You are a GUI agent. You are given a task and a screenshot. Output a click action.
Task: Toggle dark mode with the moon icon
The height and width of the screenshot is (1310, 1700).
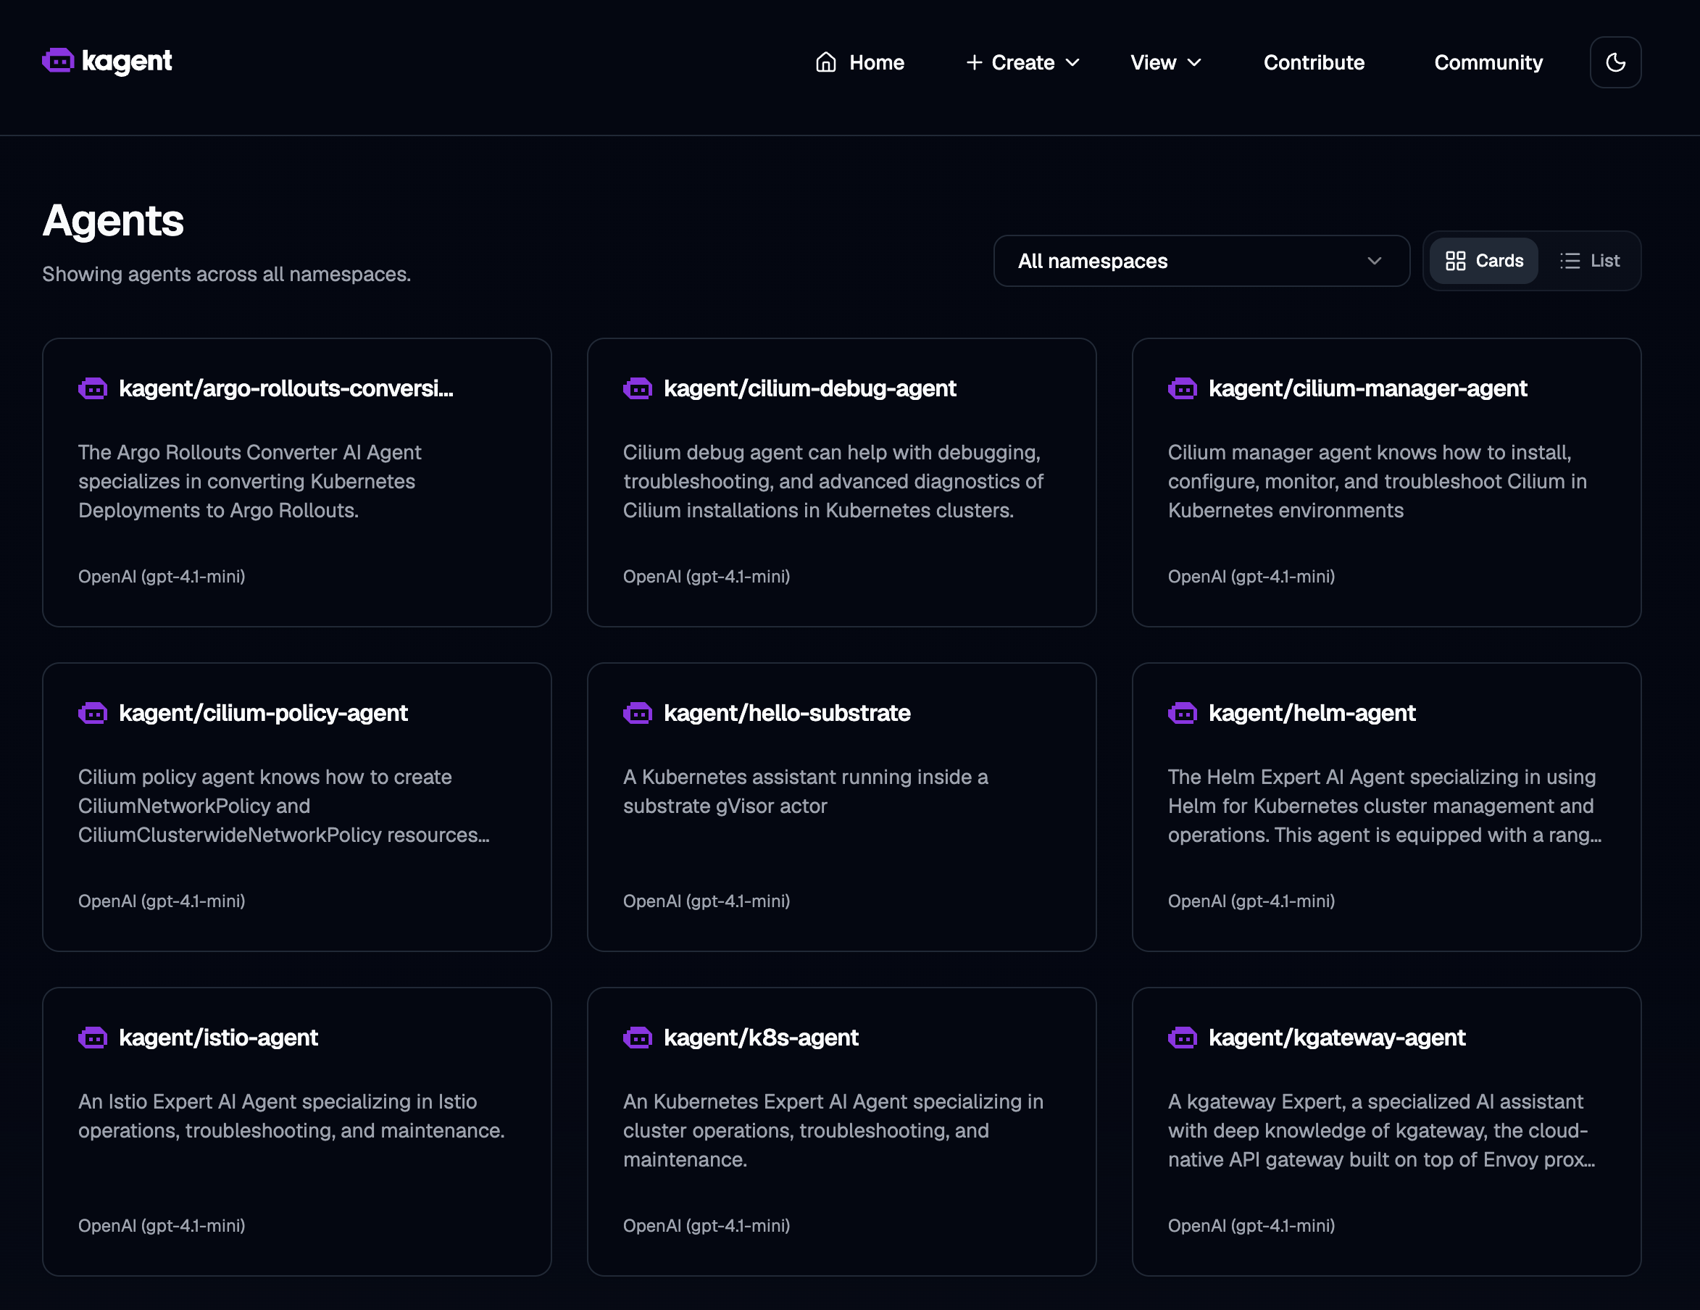1615,62
